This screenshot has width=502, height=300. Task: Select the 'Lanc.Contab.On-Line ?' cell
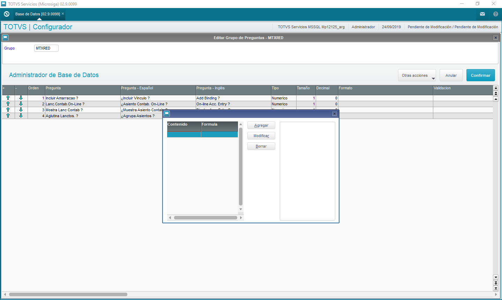pos(83,104)
